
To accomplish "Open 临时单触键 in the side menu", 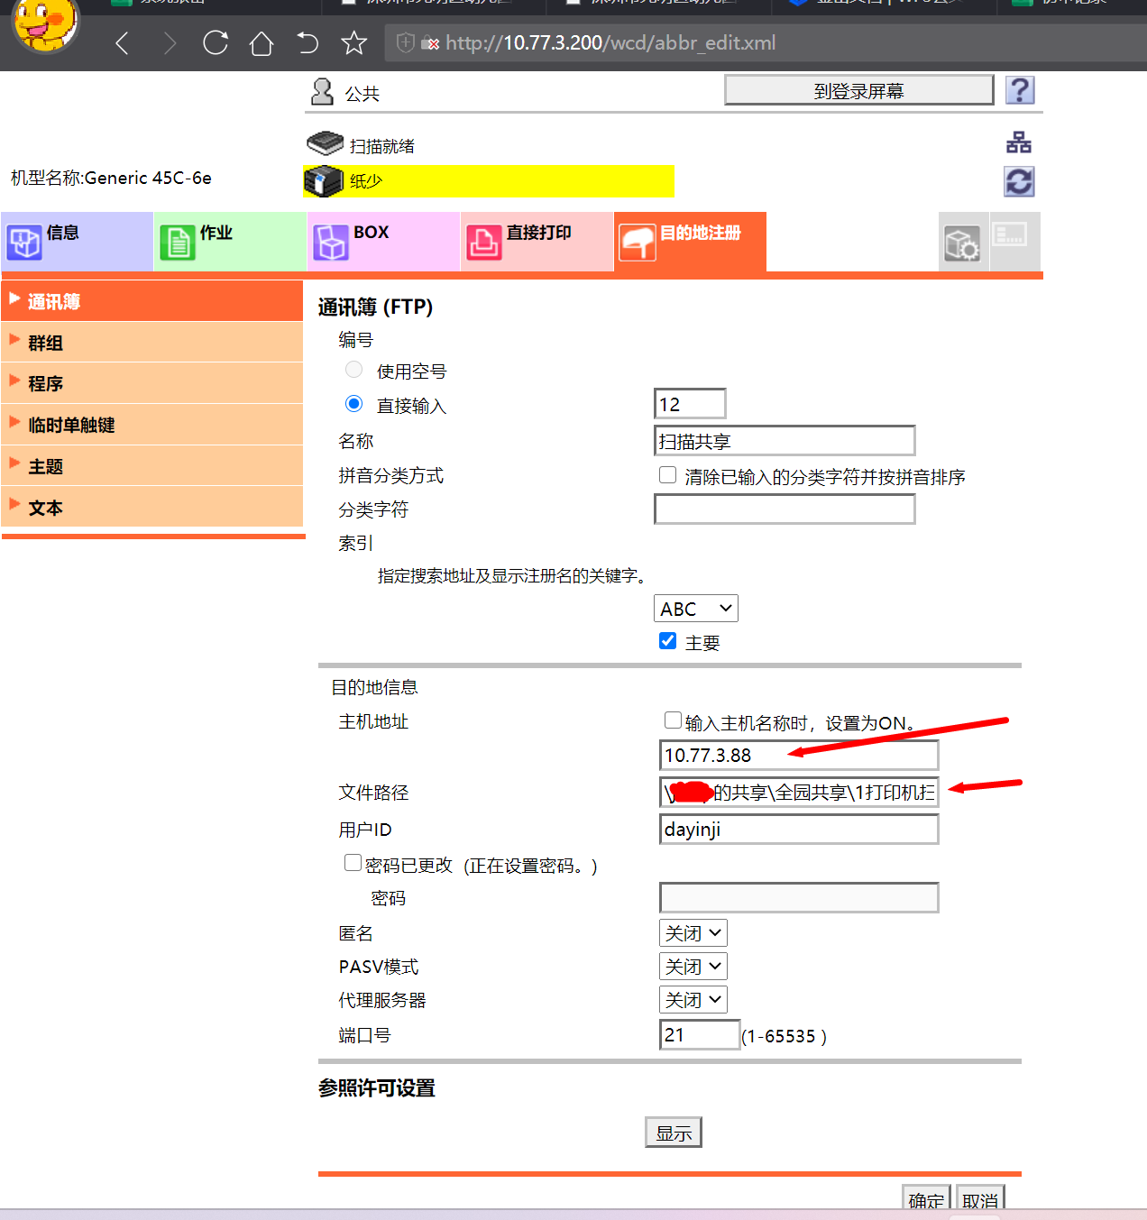I will [x=151, y=425].
